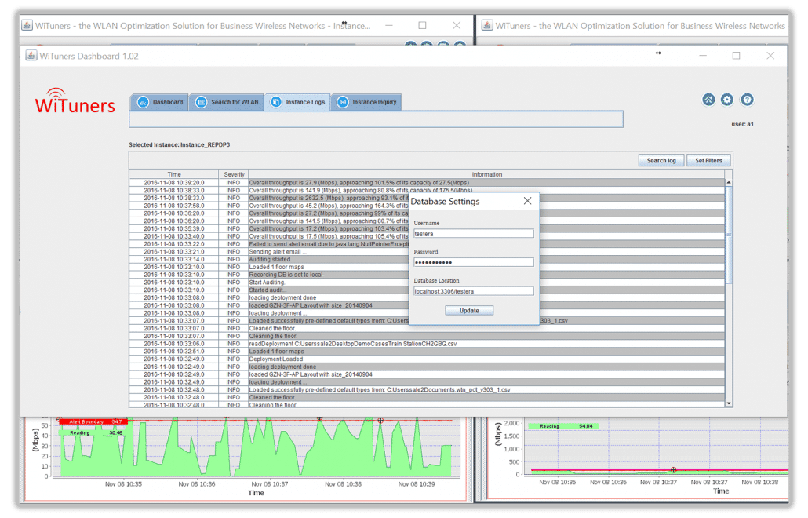This screenshot has width=808, height=518.
Task: Open the settings gear icon
Action: [x=727, y=100]
